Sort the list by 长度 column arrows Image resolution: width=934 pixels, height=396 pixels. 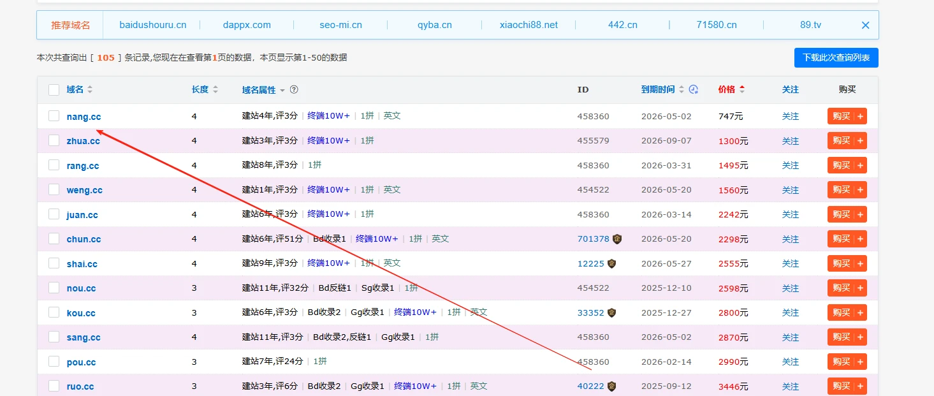pos(215,90)
